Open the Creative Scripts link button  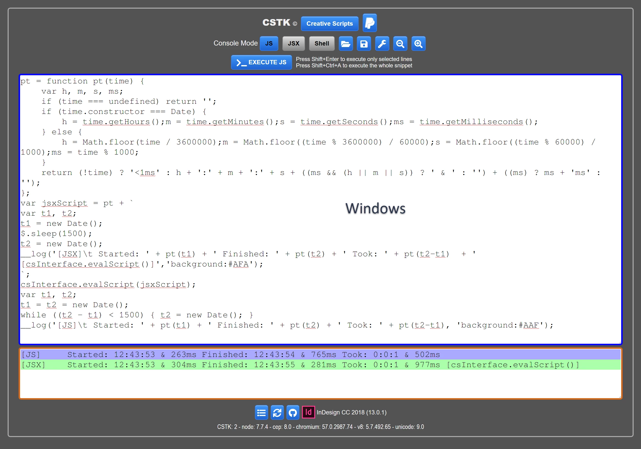329,24
